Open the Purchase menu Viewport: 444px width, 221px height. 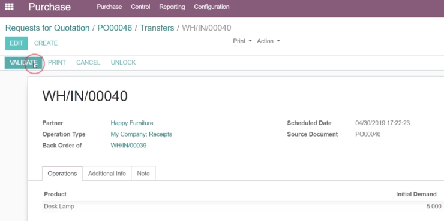pos(109,7)
